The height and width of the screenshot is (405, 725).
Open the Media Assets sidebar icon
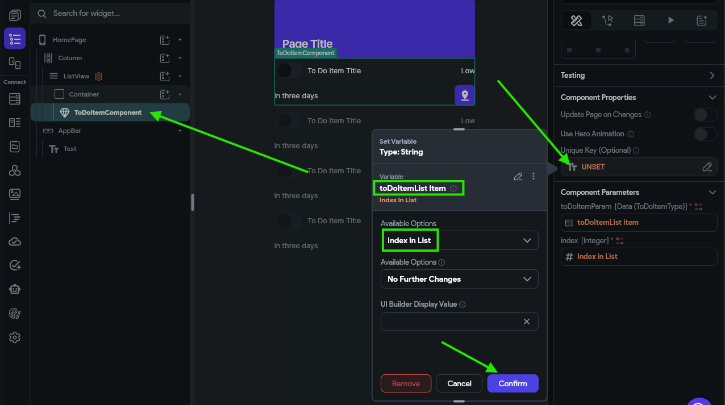[15, 194]
